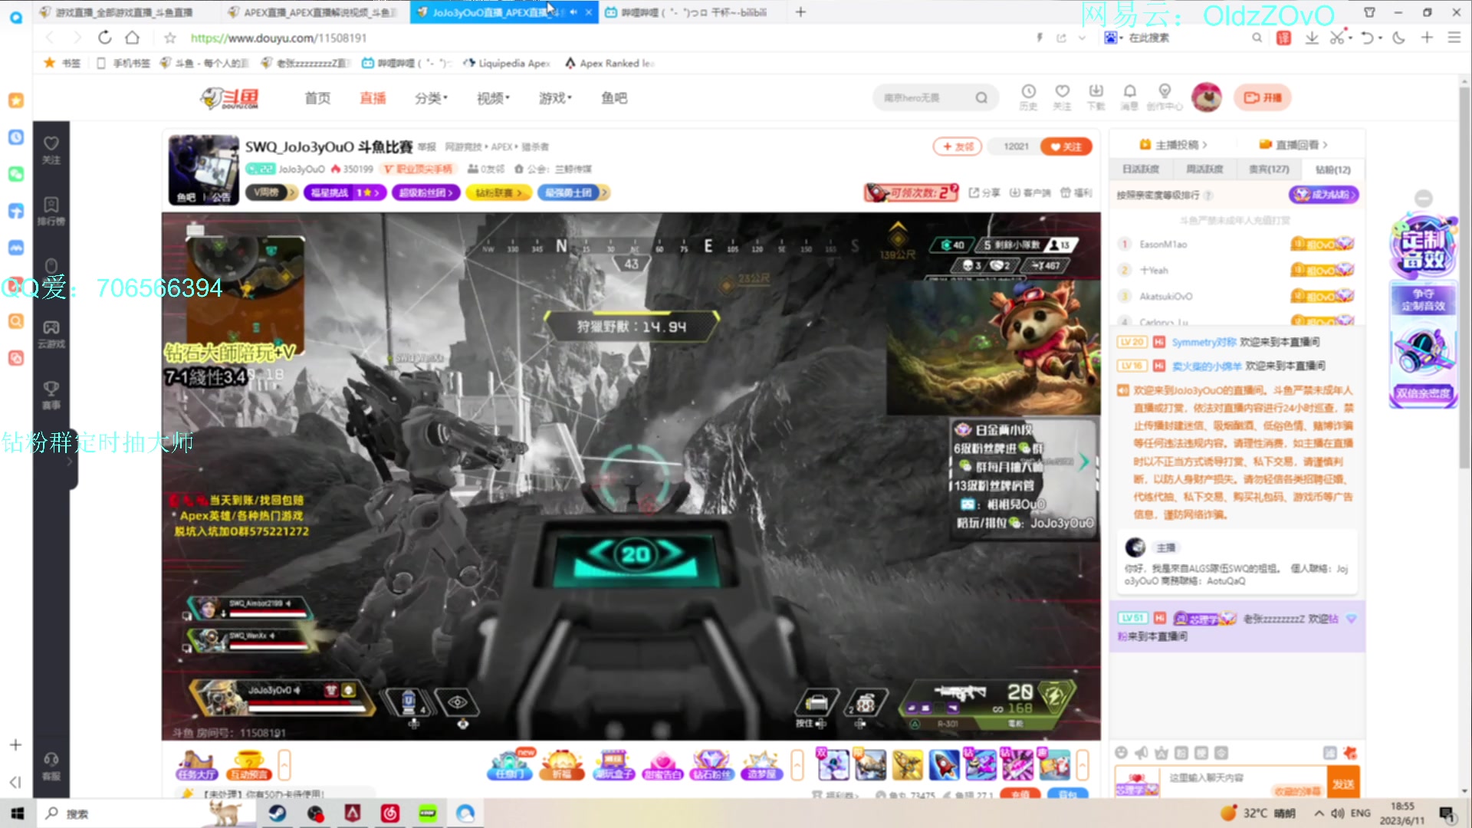Open 直播回看 link in the right panel
Viewport: 1472px width, 828px height.
pos(1293,144)
